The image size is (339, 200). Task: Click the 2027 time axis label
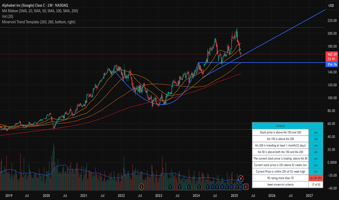click(x=309, y=196)
